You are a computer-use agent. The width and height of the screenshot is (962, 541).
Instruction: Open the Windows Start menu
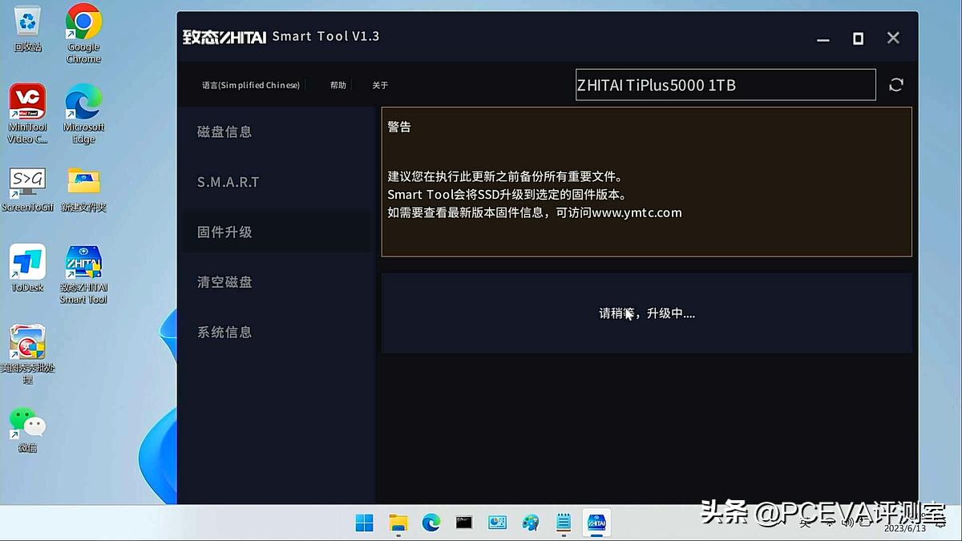[364, 522]
